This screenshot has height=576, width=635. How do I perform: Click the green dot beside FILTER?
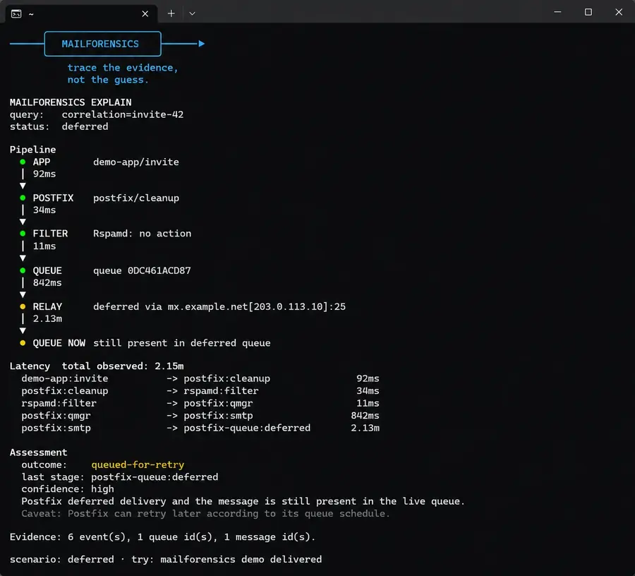click(x=23, y=234)
